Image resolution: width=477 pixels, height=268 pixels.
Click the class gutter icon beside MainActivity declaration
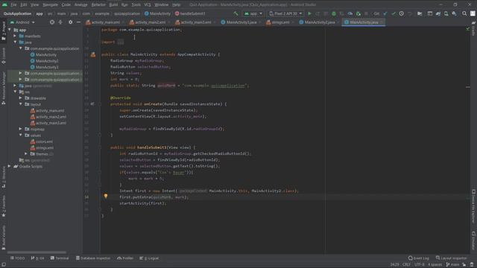click(x=92, y=54)
